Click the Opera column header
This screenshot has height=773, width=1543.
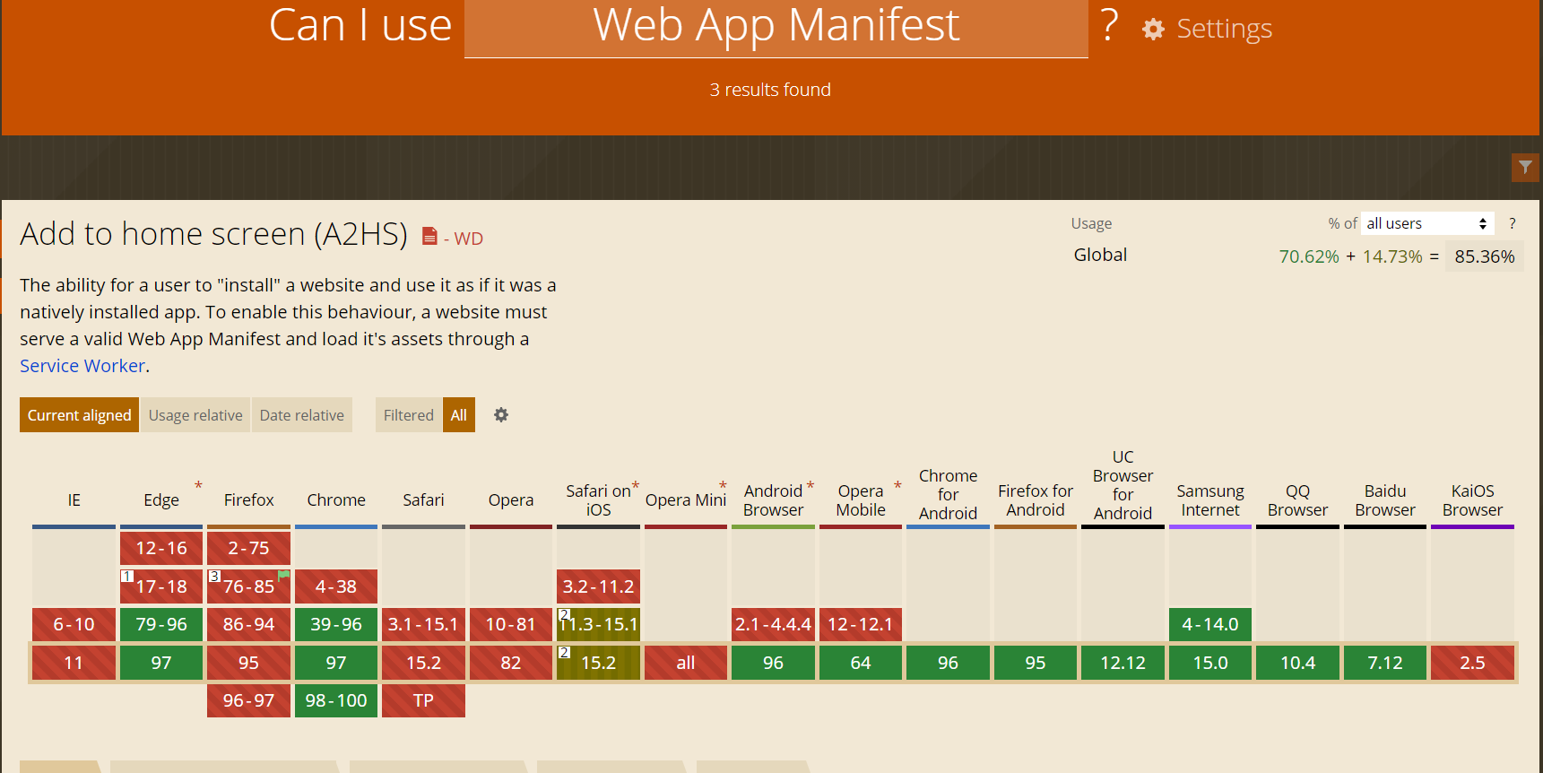(511, 500)
